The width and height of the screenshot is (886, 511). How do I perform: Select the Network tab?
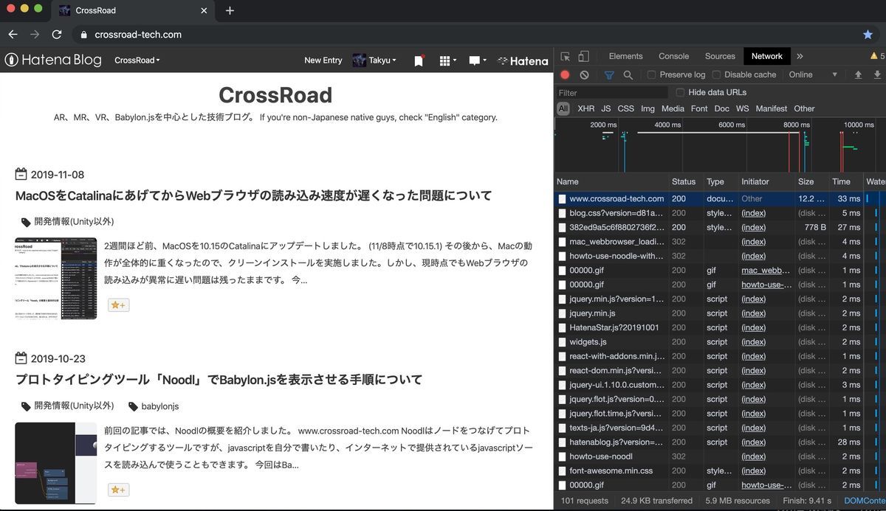pyautogui.click(x=766, y=56)
